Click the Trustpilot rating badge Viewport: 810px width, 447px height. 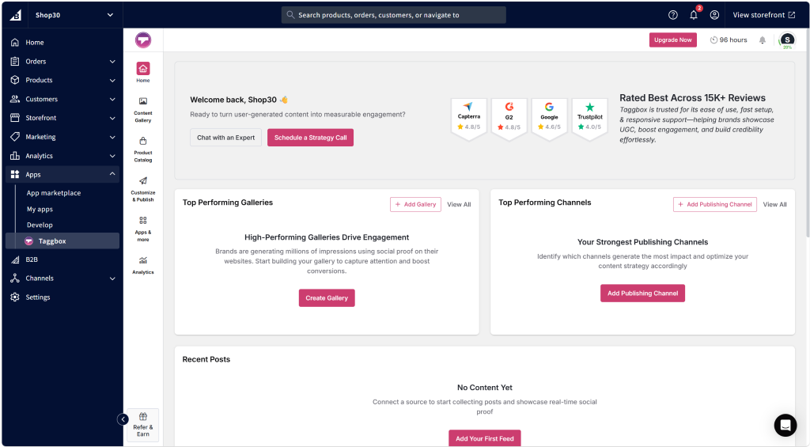point(589,119)
